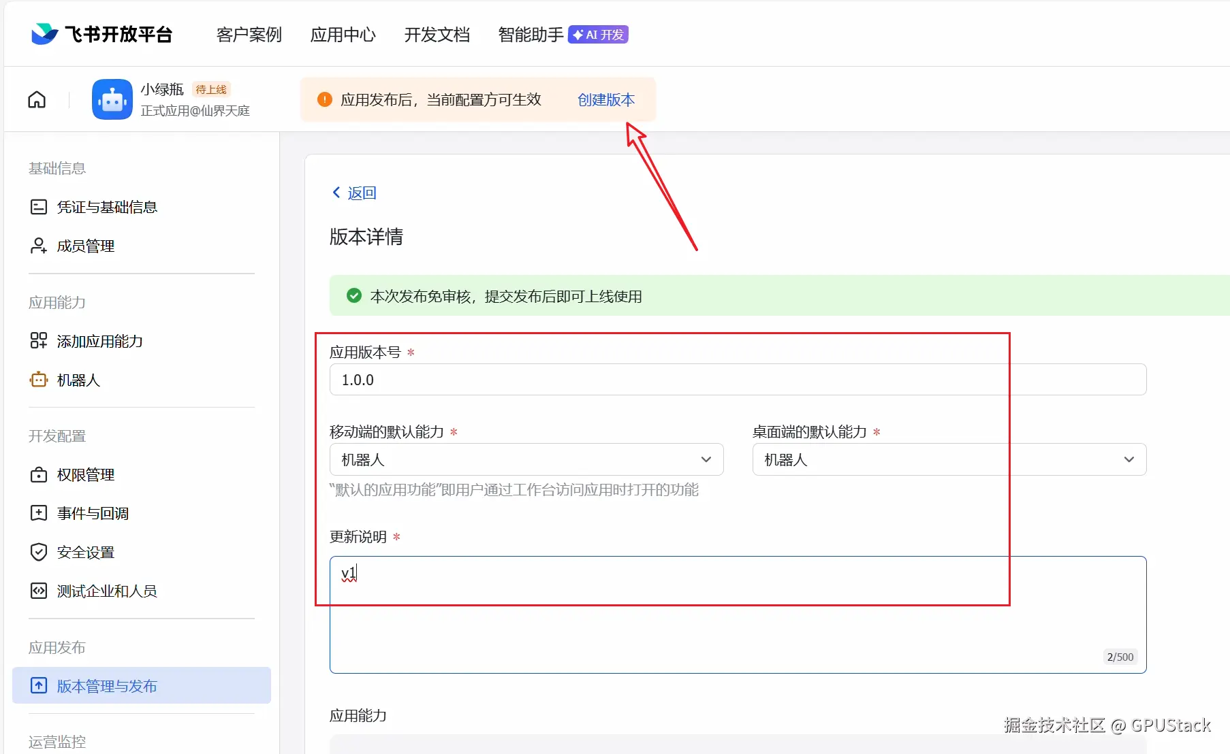
Task: Click the 本次发布免审核 notice text
Action: click(506, 296)
